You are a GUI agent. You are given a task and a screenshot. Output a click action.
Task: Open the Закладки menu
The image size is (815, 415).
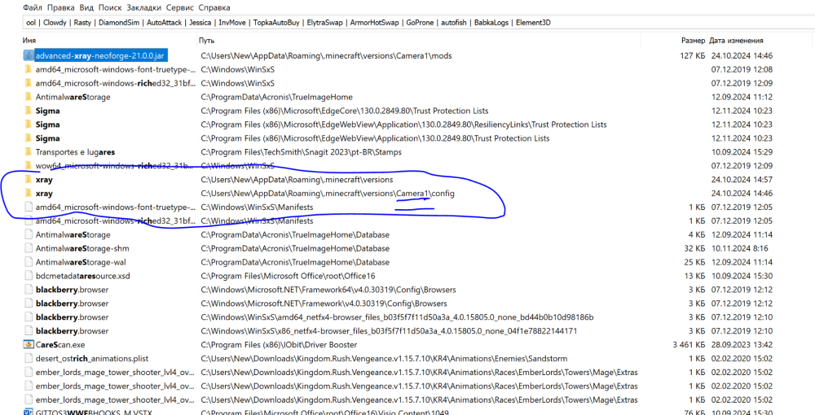click(x=143, y=8)
